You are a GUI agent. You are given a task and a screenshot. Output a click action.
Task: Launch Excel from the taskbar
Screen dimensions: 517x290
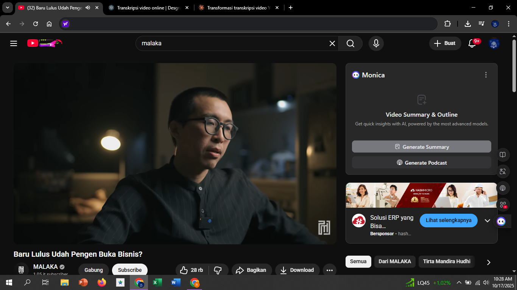157,282
